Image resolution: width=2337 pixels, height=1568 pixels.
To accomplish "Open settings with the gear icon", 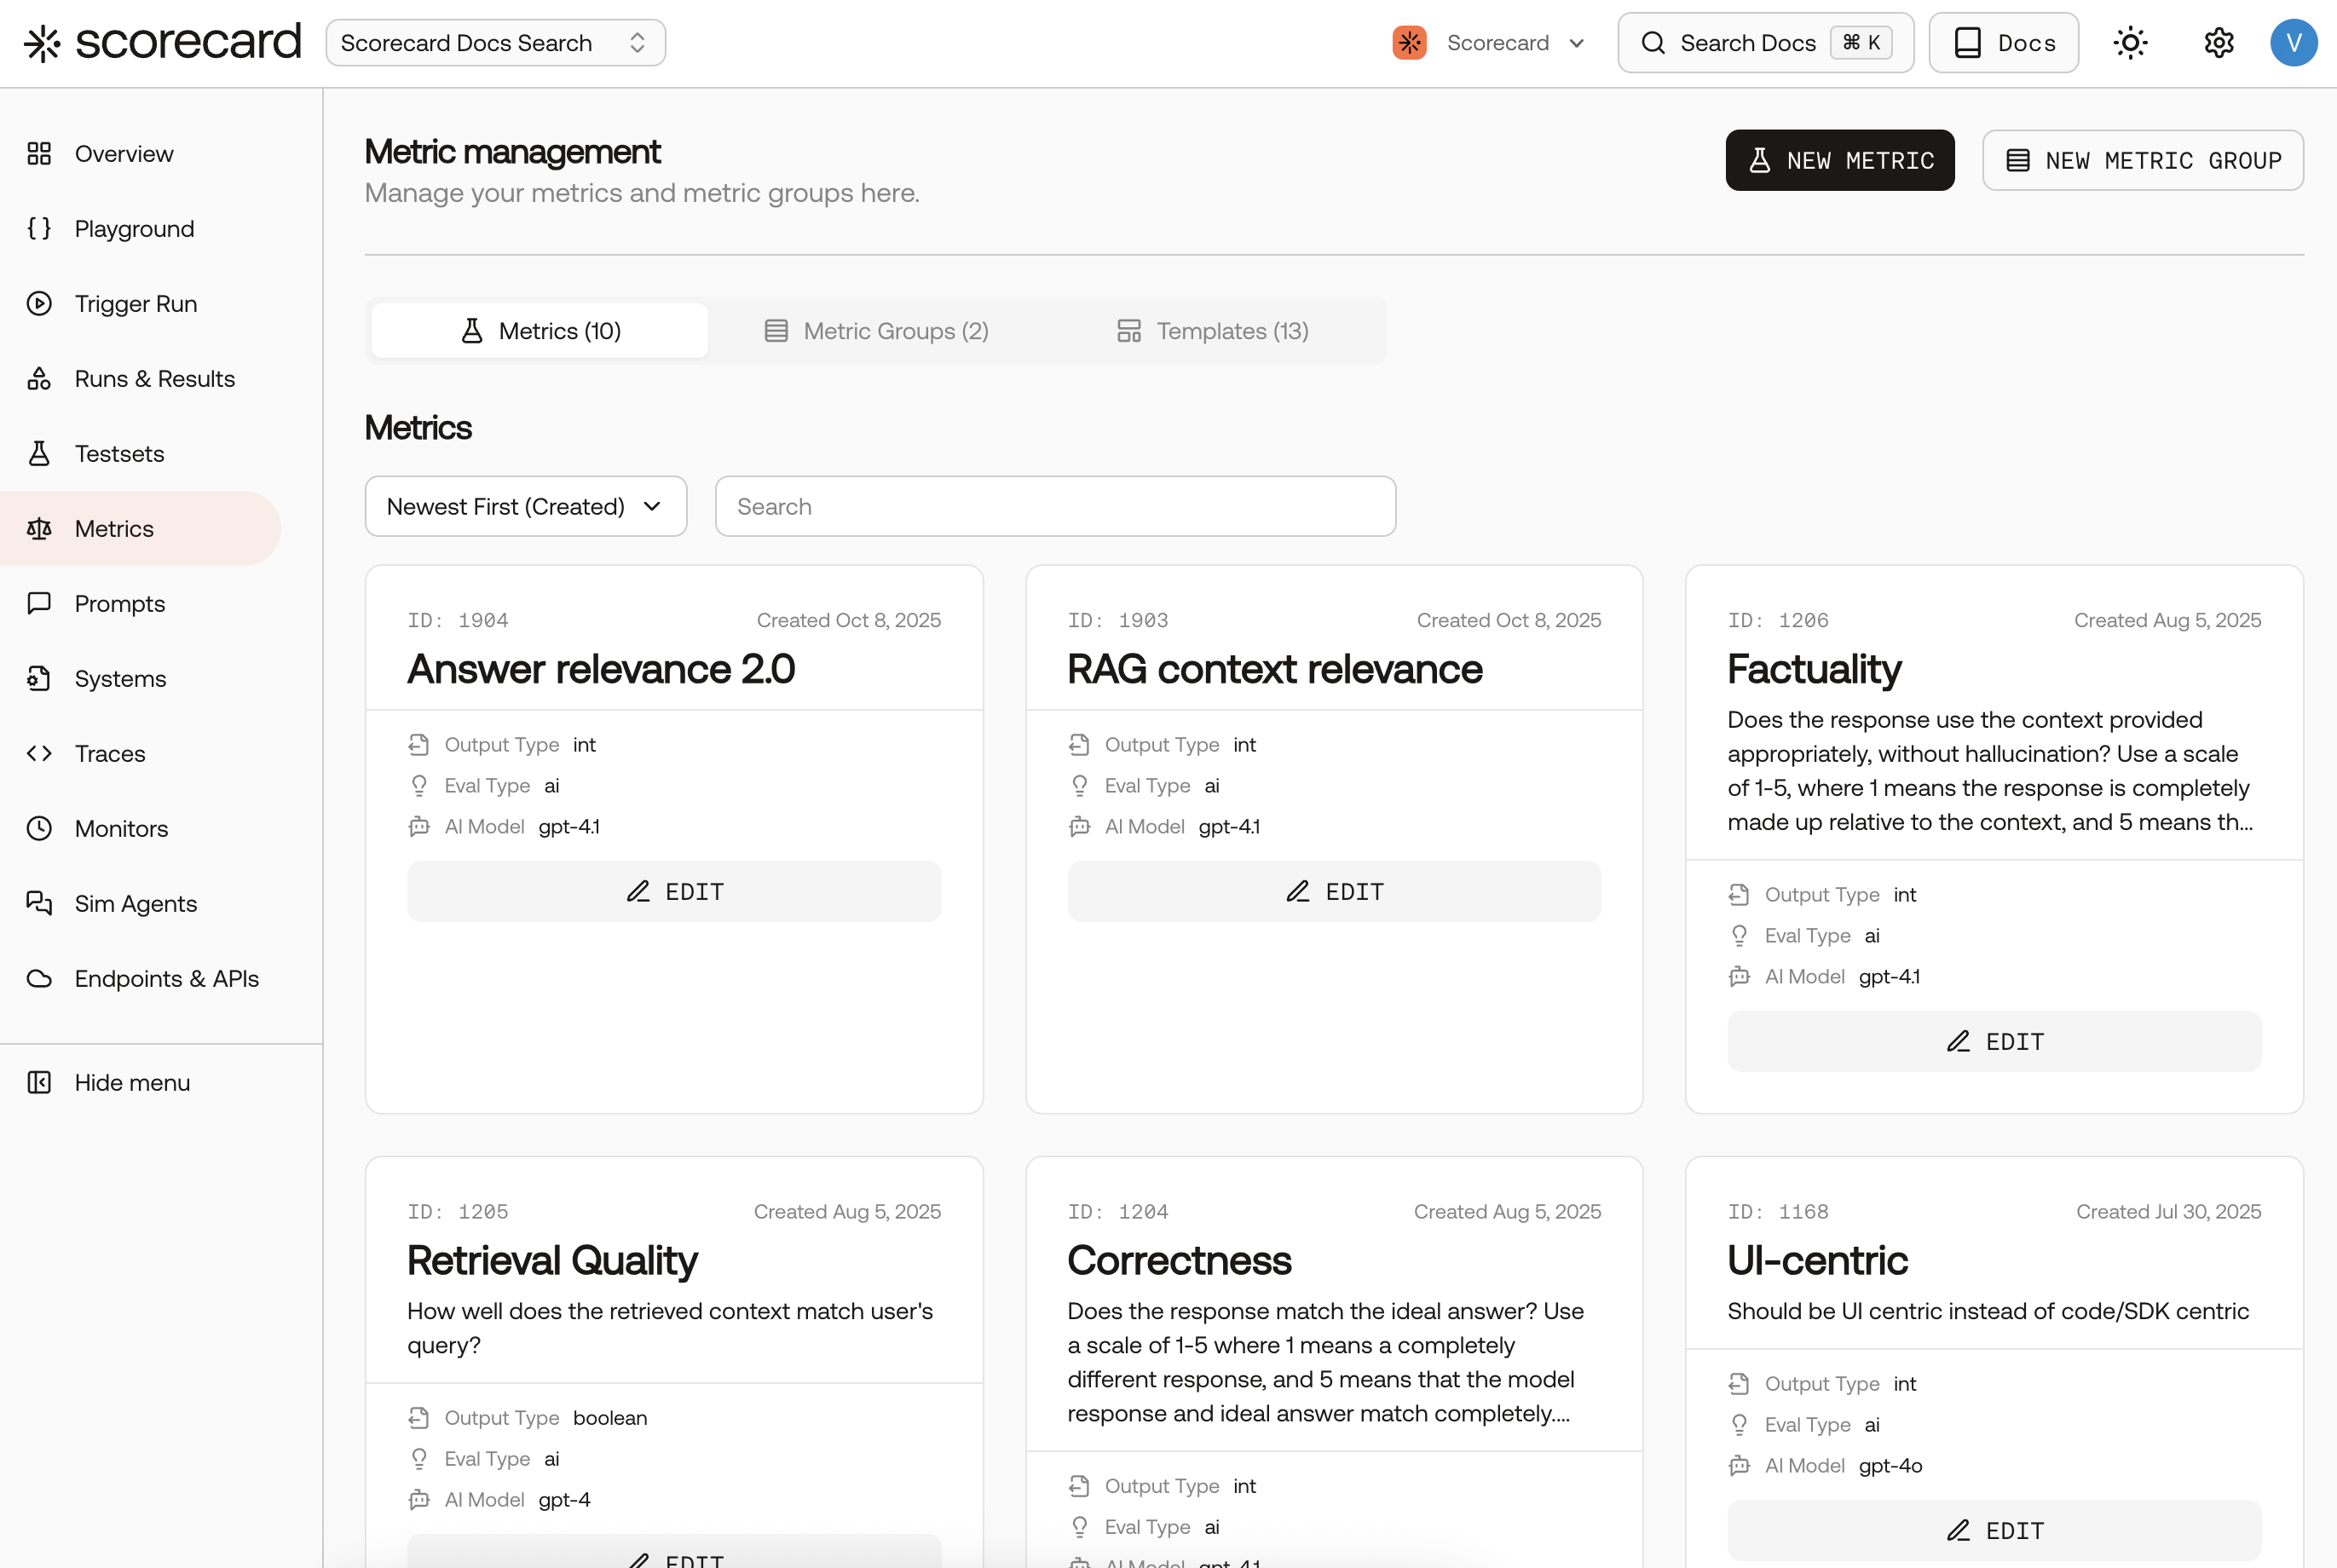I will pyautogui.click(x=2219, y=43).
